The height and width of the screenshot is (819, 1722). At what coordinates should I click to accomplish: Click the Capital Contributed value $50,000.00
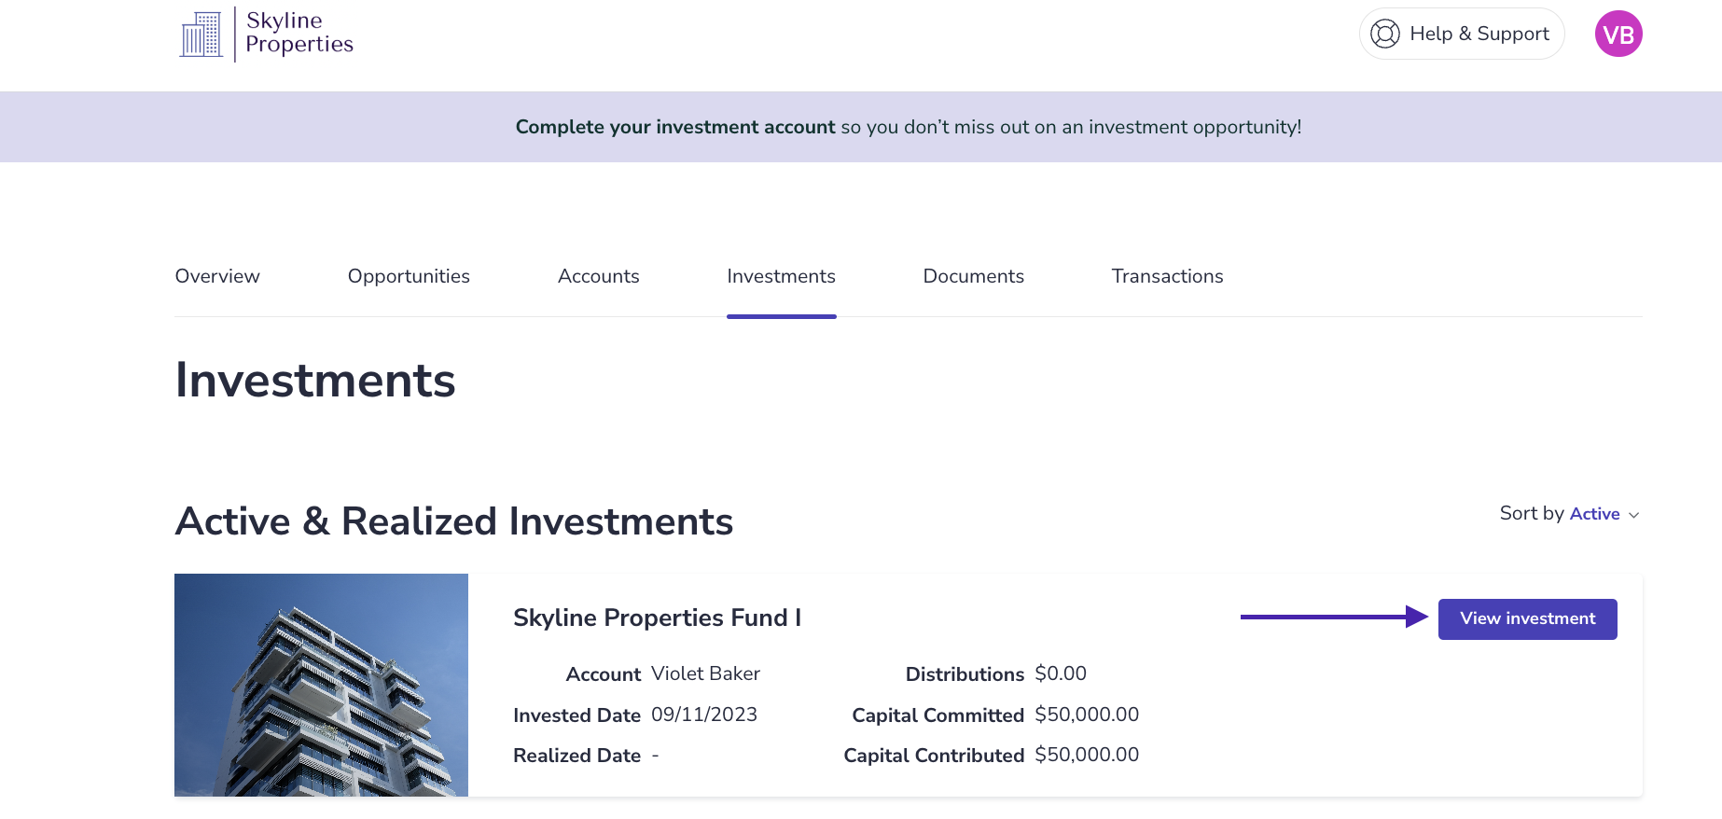[1087, 755]
